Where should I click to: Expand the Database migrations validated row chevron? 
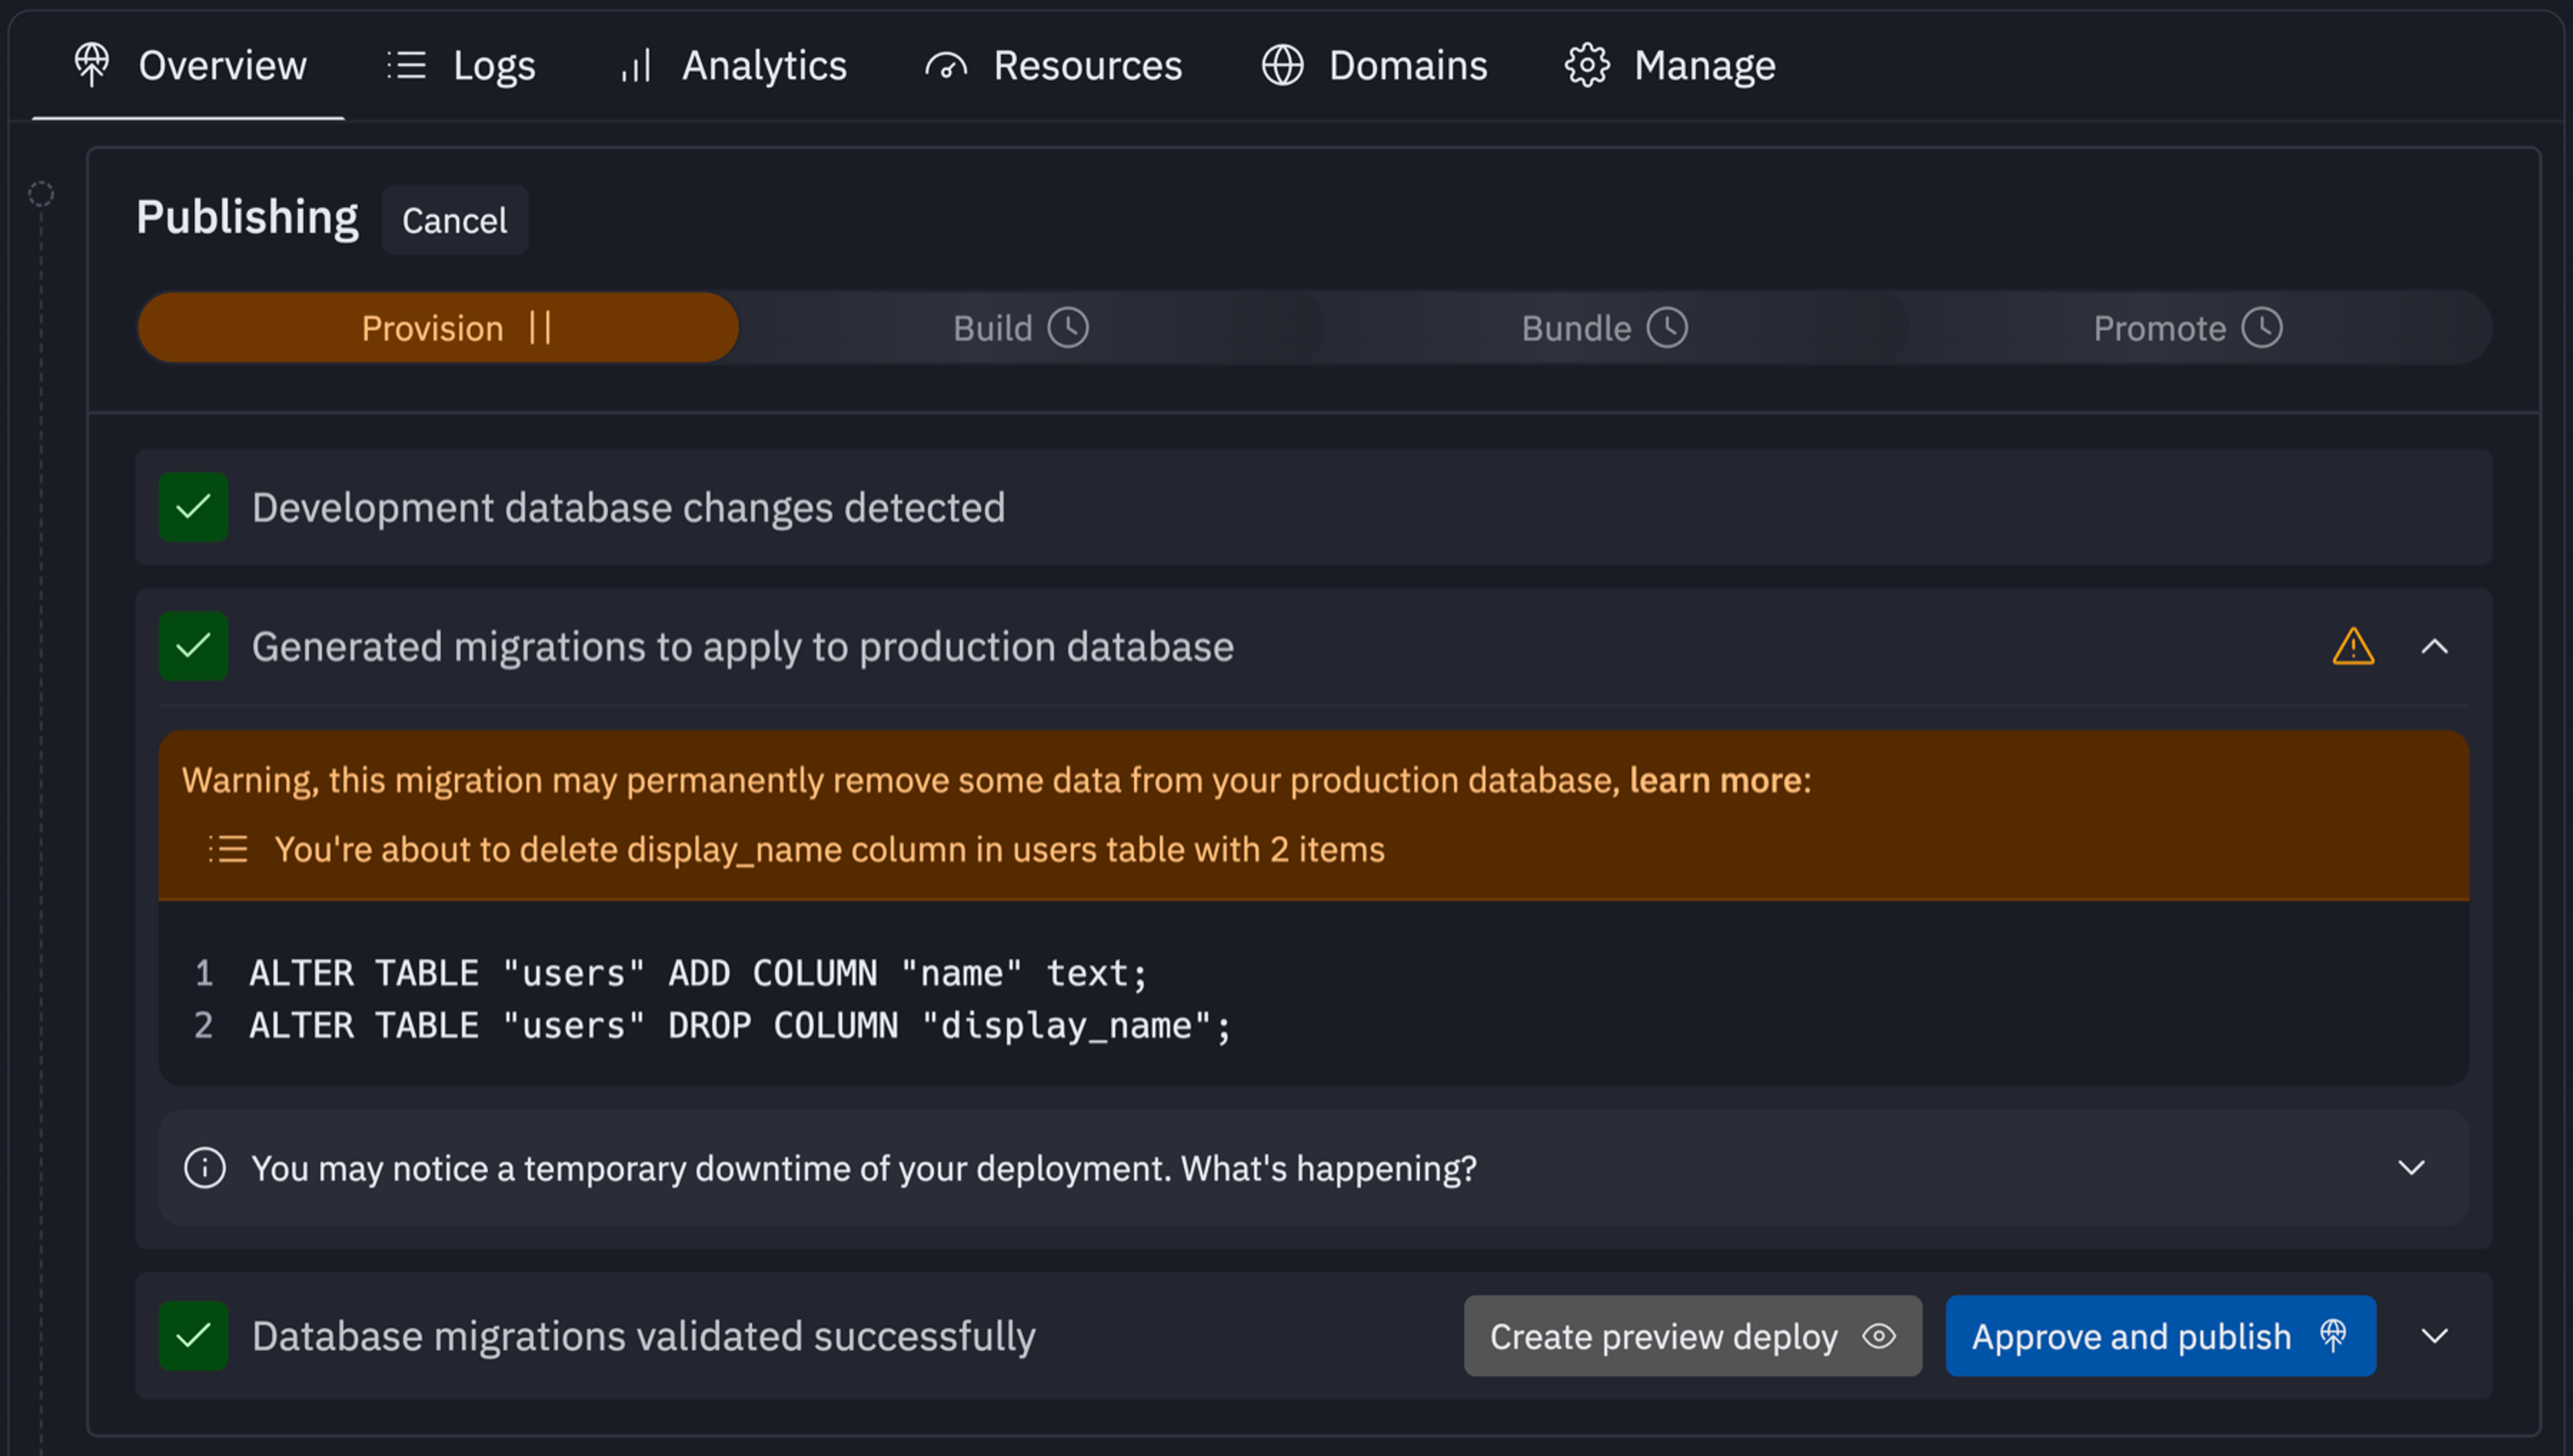pyautogui.click(x=2434, y=1336)
